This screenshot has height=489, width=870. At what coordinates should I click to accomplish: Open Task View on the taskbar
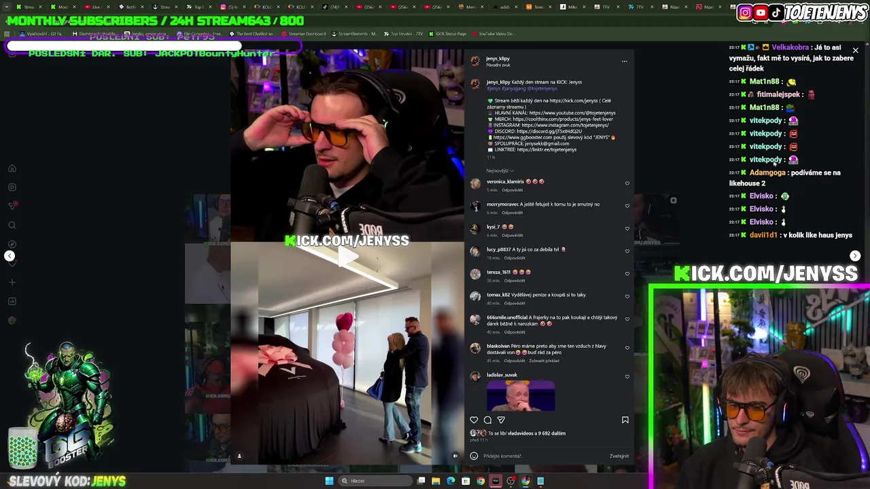point(421,481)
